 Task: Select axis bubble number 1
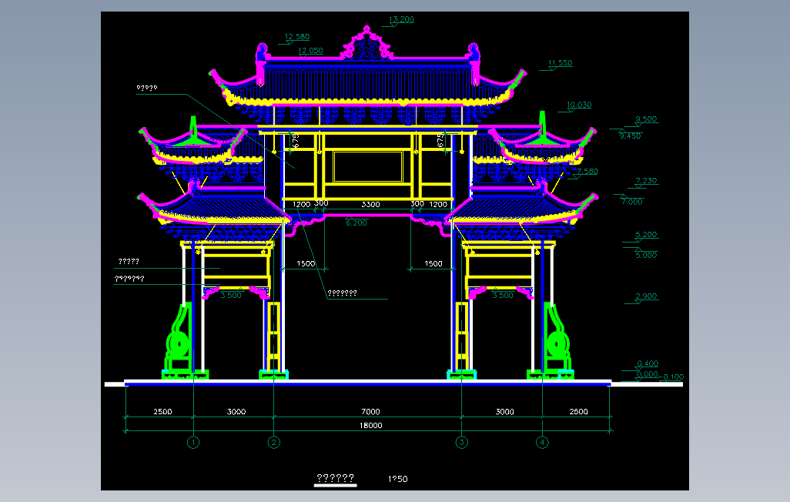tap(193, 443)
